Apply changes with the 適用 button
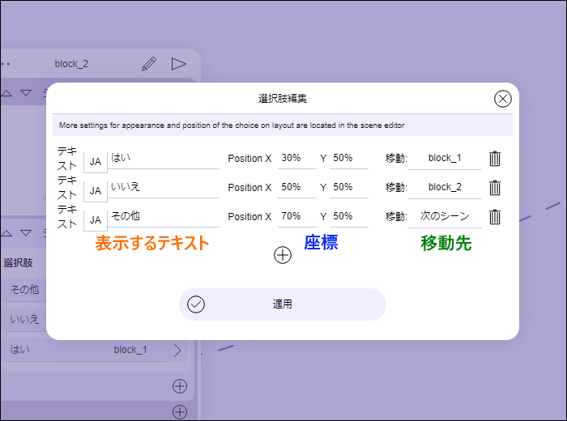567x421 pixels. (282, 304)
